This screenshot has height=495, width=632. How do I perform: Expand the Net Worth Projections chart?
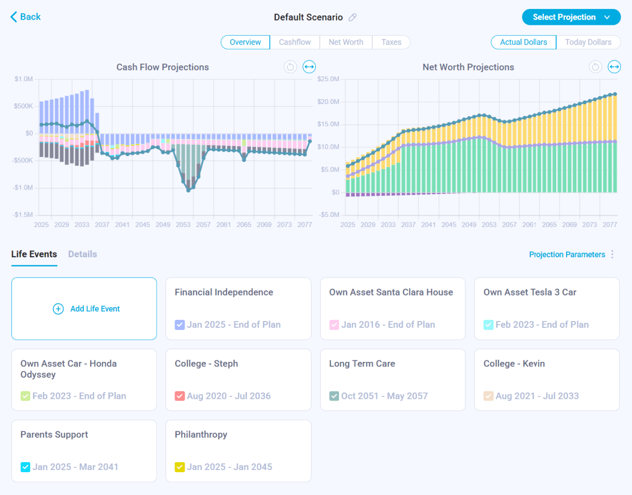tap(614, 67)
